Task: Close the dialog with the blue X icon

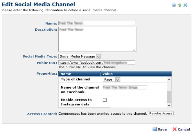Action: [x=185, y=5]
